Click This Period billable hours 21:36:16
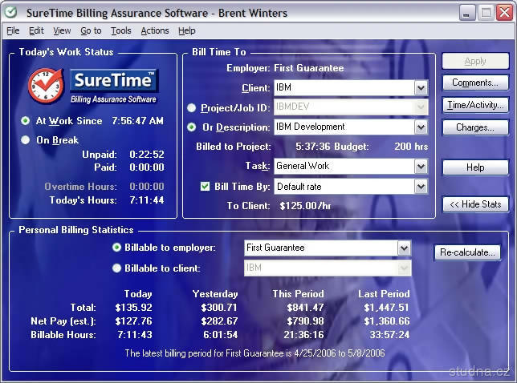Screen dimensions: 517x383 tap(303, 335)
